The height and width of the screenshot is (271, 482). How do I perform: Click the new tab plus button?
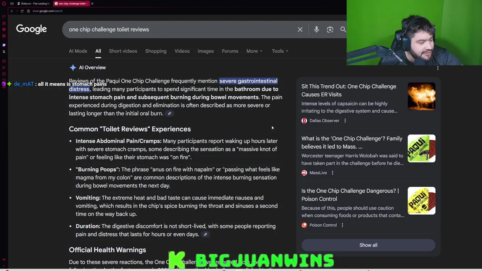point(92,3)
